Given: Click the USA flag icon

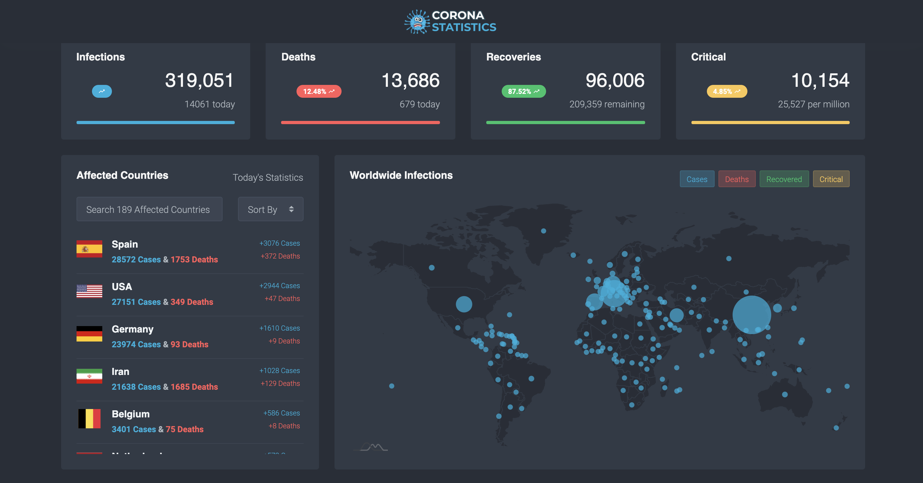Looking at the screenshot, I should point(89,291).
